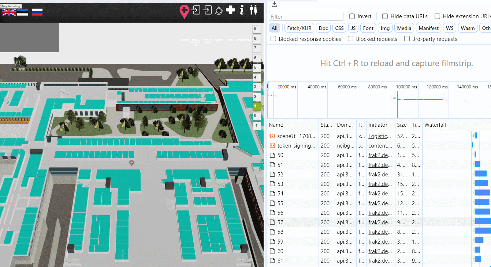Sort requests by the Name column header
The width and height of the screenshot is (491, 267).
(276, 125)
